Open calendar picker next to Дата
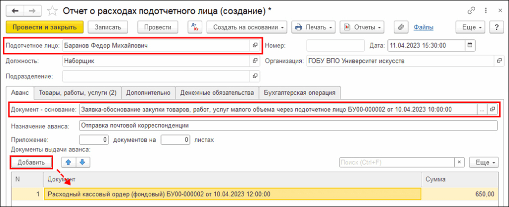The height and width of the screenshot is (207, 509). click(471, 46)
